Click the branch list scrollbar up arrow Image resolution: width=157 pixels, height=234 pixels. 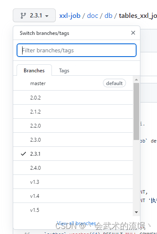(136, 80)
